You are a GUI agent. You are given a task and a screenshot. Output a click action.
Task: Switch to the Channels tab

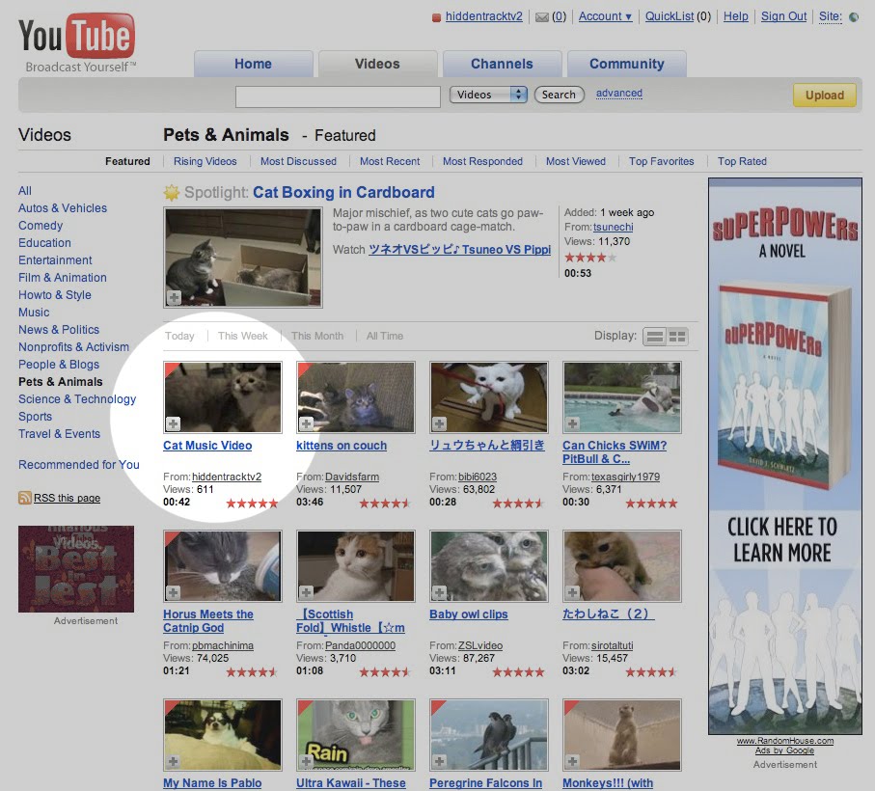(502, 64)
